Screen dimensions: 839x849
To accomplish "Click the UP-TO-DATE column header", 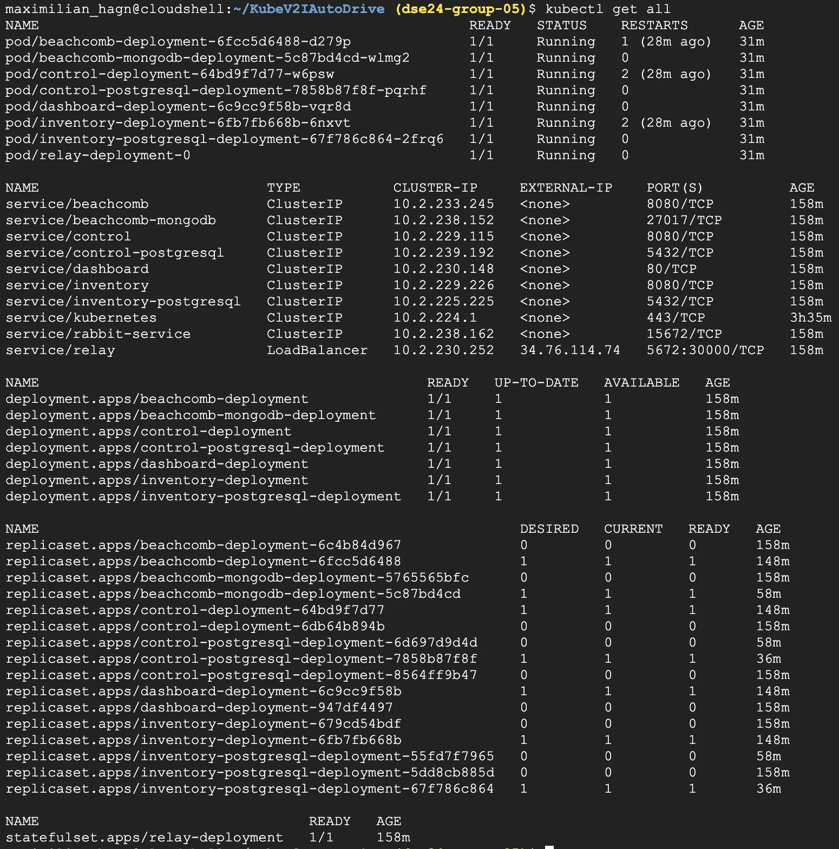I will click(536, 383).
